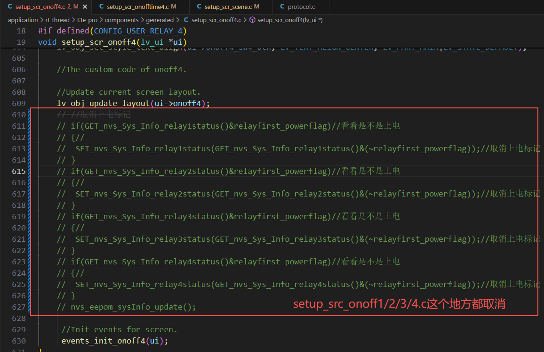544x352 pixels.
Task: Click the C file icon on the setup_scr_onoff4.c tab
Action: tap(10, 7)
